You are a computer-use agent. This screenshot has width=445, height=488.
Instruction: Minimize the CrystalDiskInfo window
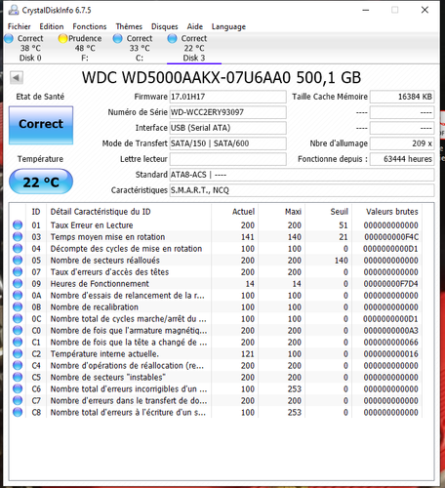366,10
